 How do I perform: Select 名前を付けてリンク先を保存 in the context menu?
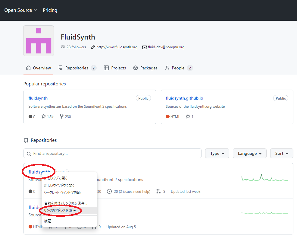(x=69, y=203)
